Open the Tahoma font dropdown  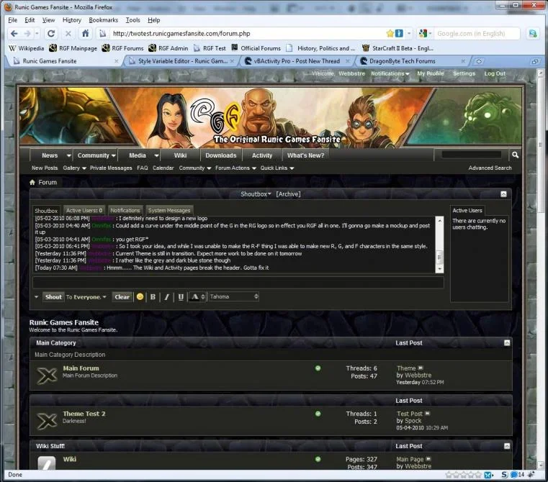point(234,296)
